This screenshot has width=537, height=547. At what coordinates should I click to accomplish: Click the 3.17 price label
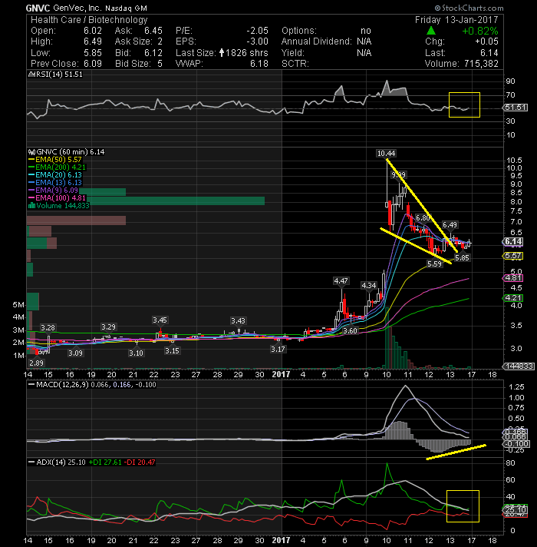click(278, 350)
